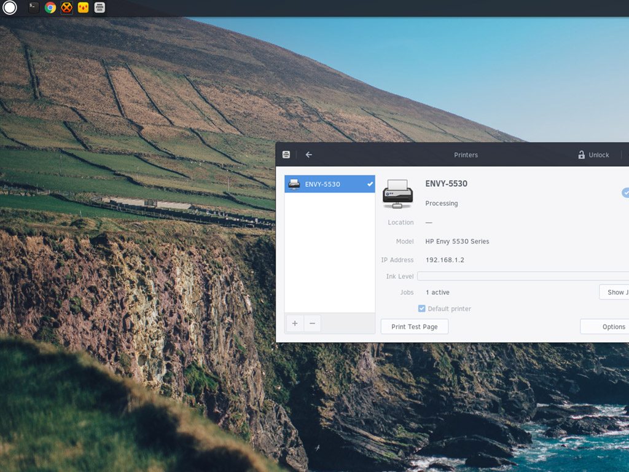The image size is (629, 472).
Task: Go back using the titlebar arrow
Action: [309, 155]
